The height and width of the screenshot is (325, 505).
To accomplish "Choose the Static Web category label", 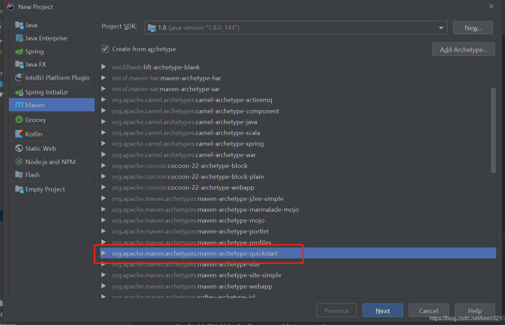I will [x=41, y=149].
